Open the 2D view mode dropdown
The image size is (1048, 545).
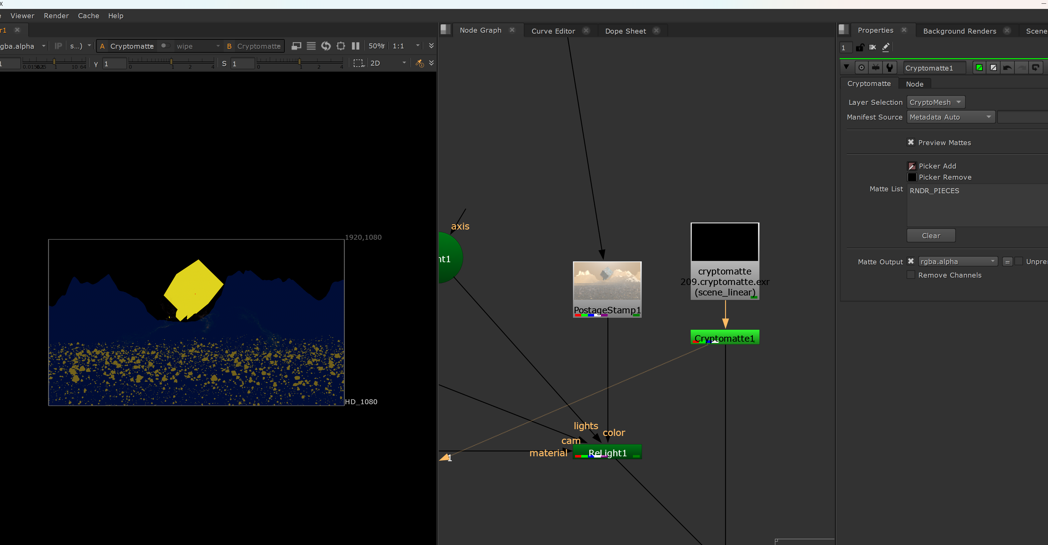tap(388, 63)
